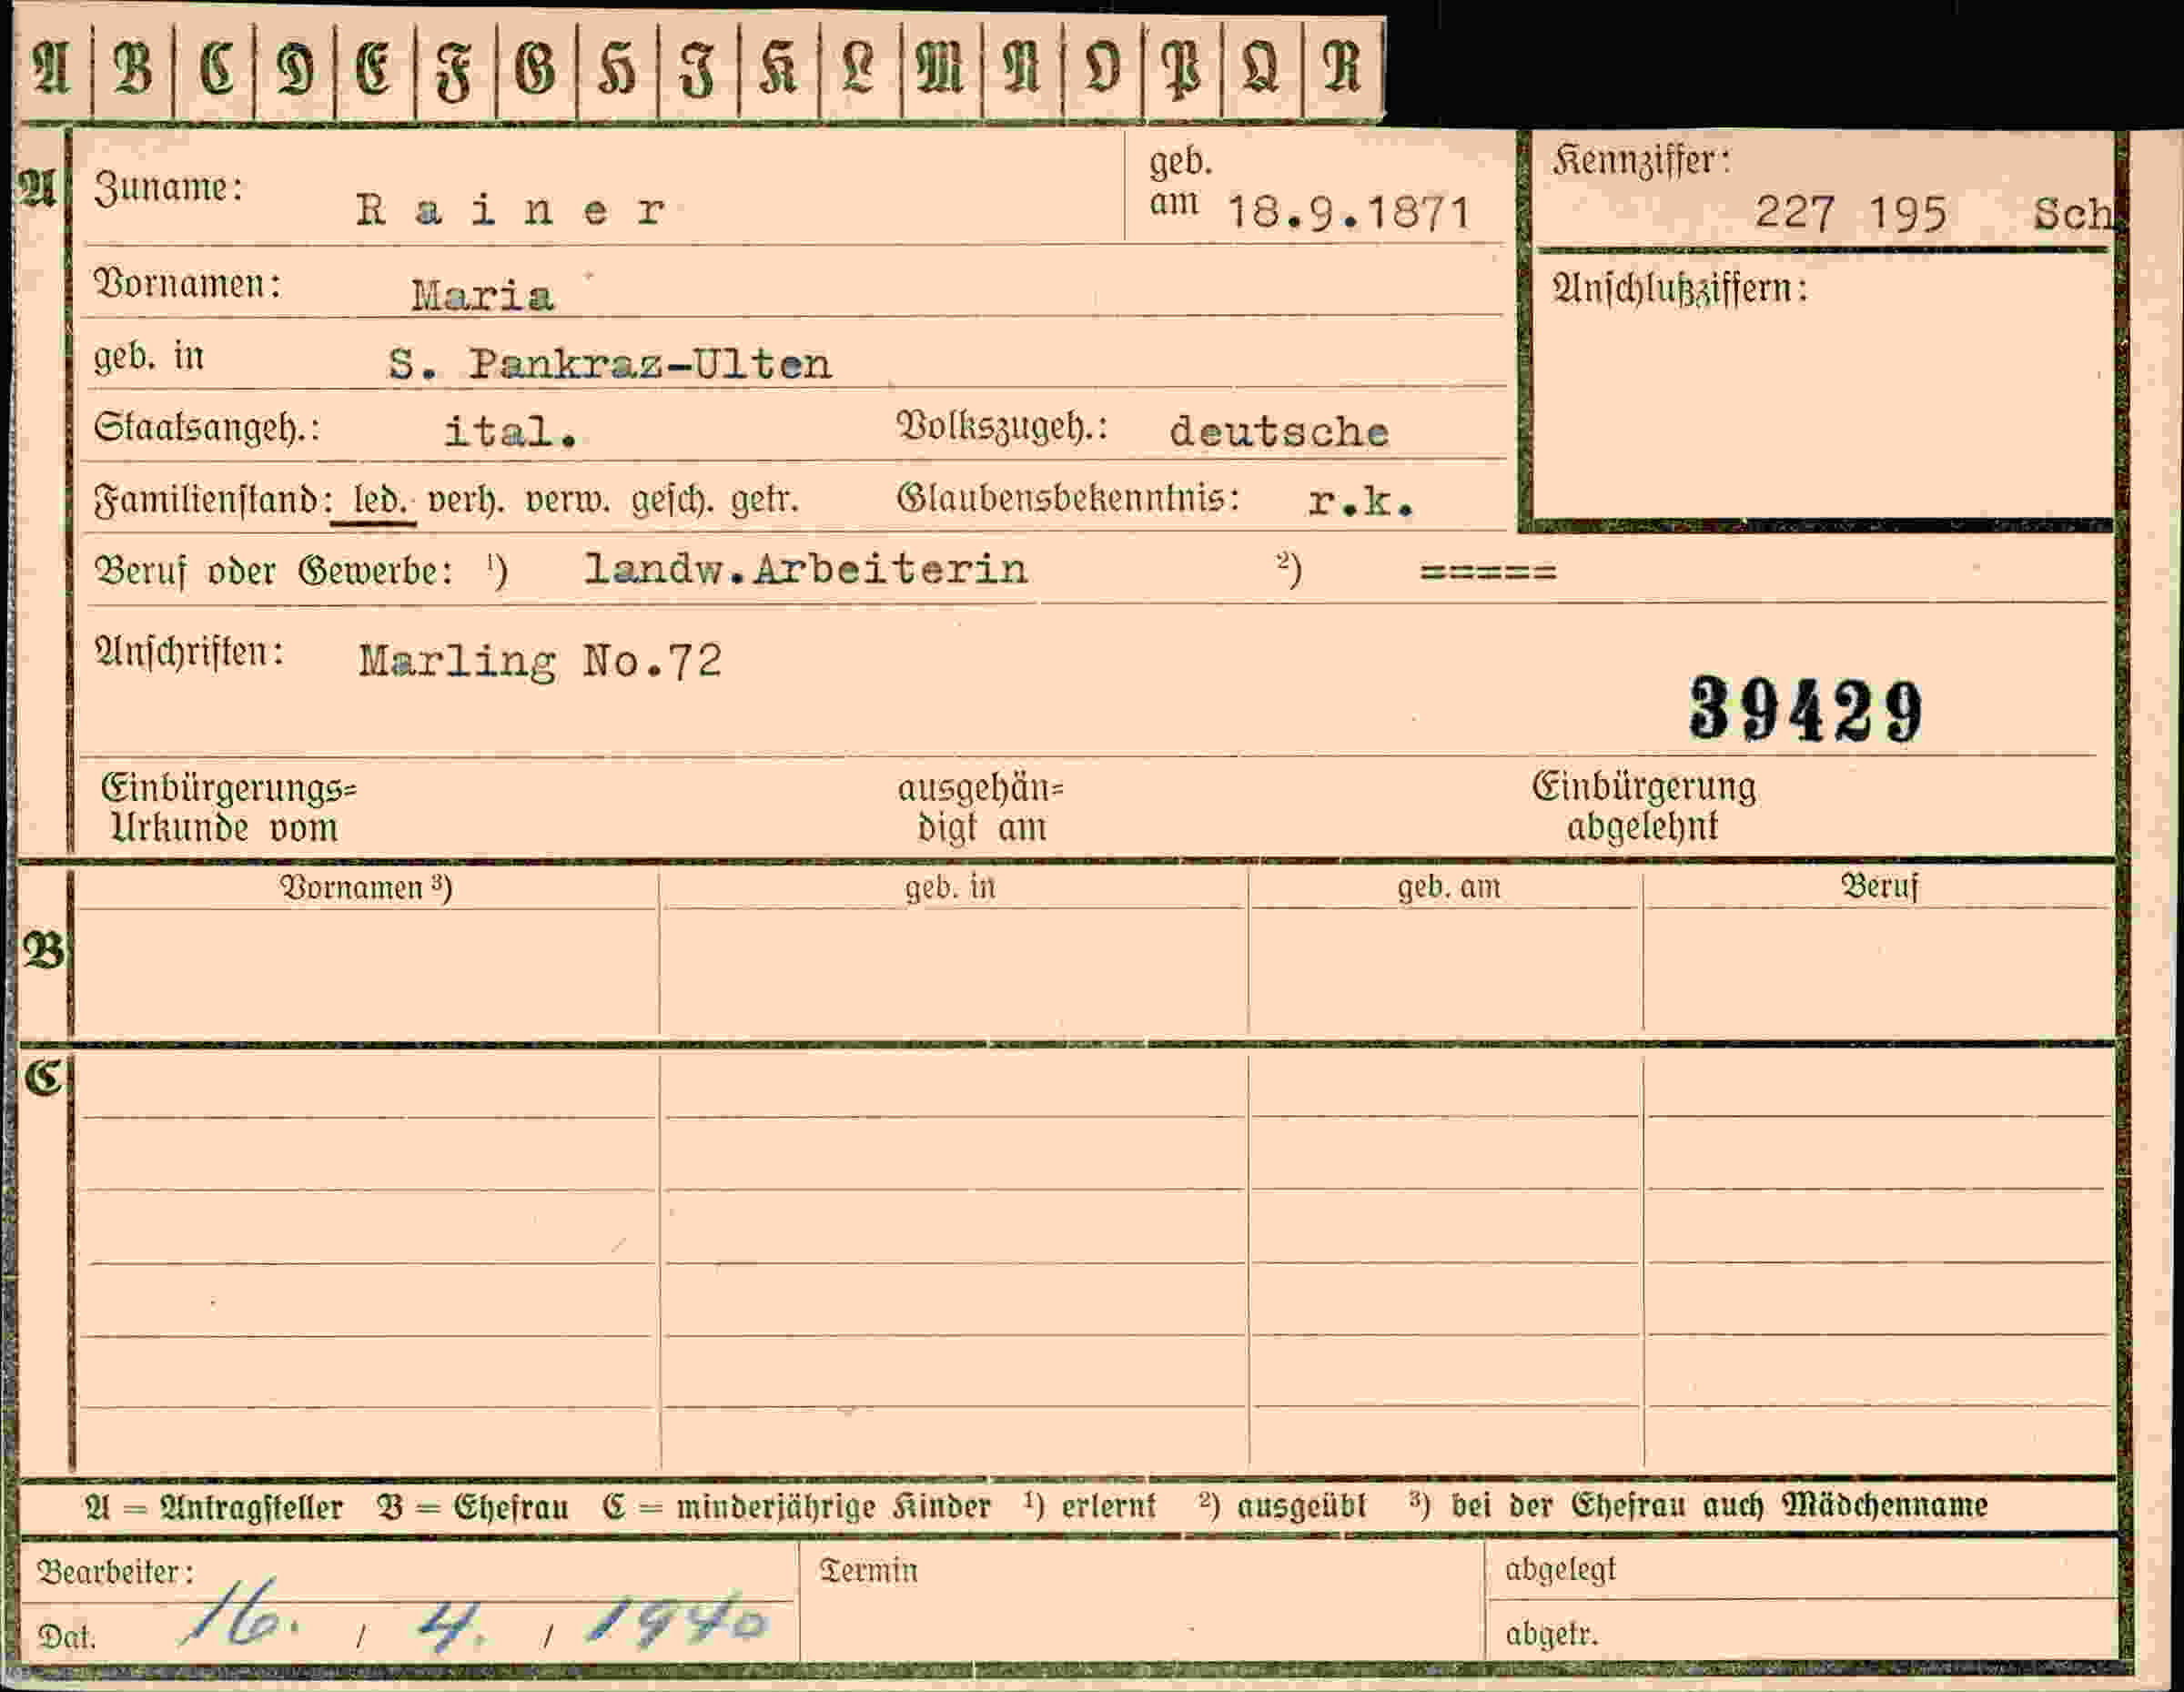Click the 'Glaubensbekenntnis:' label
Screen dimensions: 2184x1692
tap(1069, 498)
